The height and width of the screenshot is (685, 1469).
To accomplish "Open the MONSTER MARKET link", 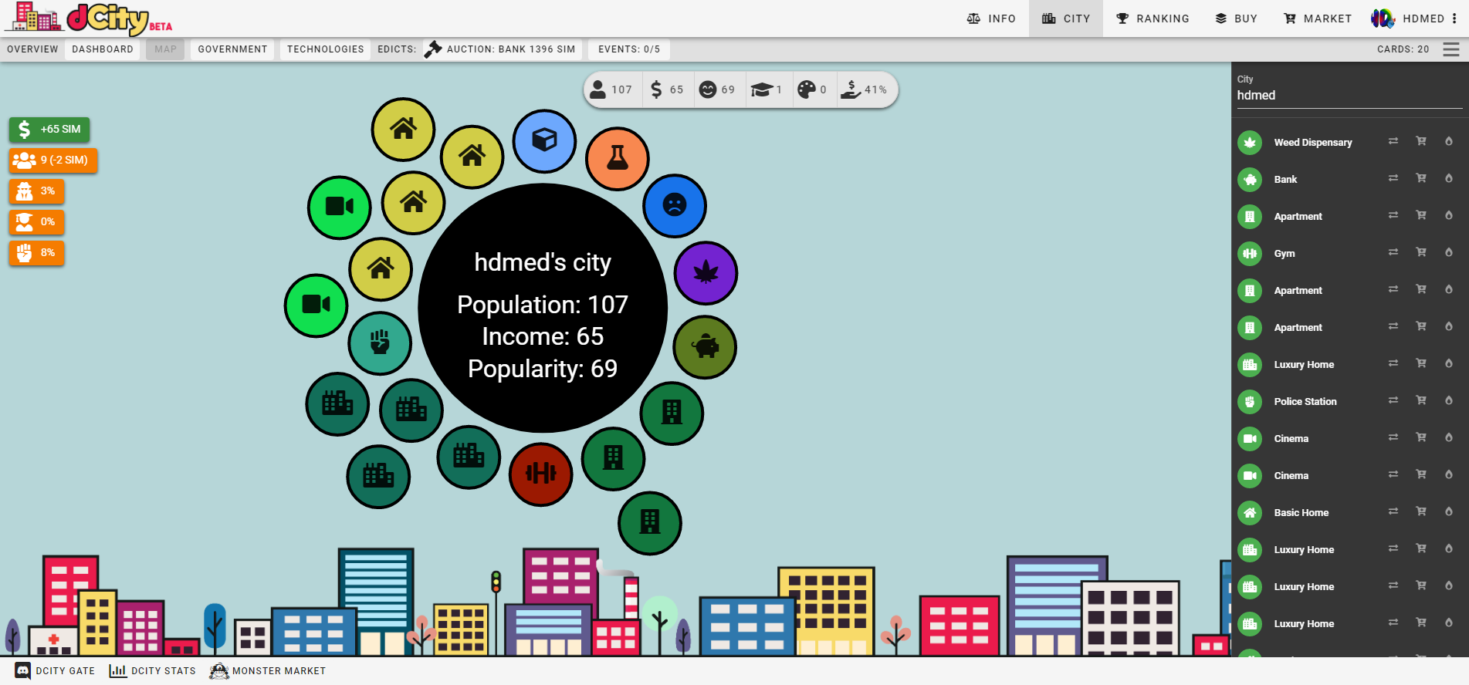I will tap(268, 671).
